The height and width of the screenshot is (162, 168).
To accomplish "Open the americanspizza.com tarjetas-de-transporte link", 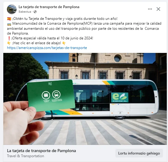I will click(47, 48).
